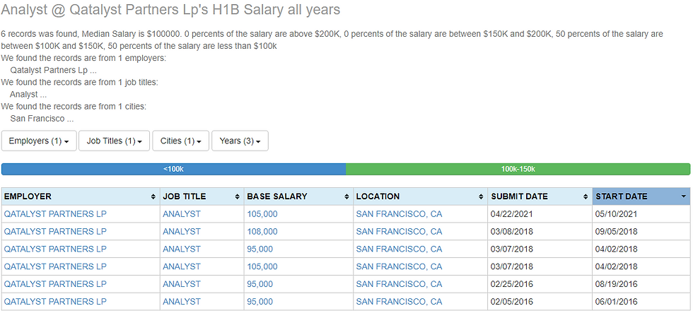The width and height of the screenshot is (693, 311).
Task: Click SAN FRANCISCO, CA in 02/25/2016 row
Action: (399, 284)
